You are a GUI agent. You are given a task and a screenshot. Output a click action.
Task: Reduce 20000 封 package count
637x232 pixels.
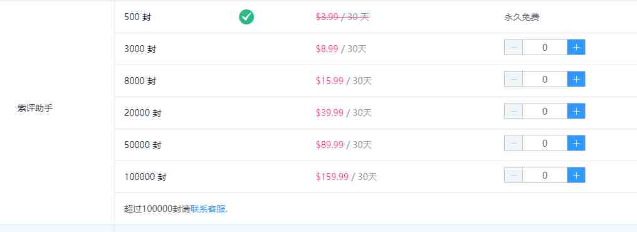tap(513, 112)
